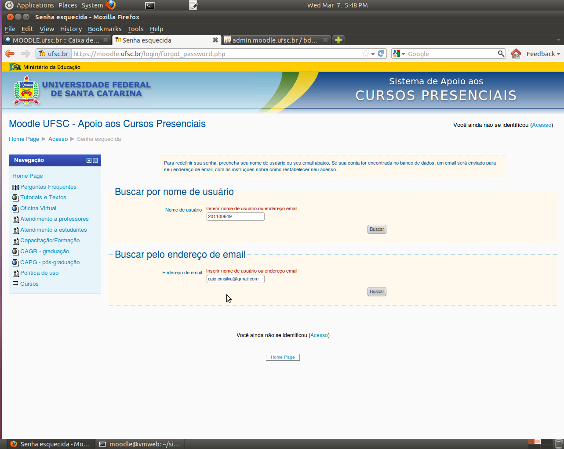Click the ufsc.br site identity button
The image size is (564, 449).
point(54,54)
